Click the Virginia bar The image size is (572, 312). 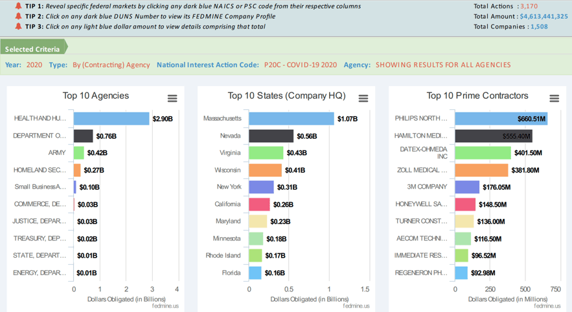point(266,152)
